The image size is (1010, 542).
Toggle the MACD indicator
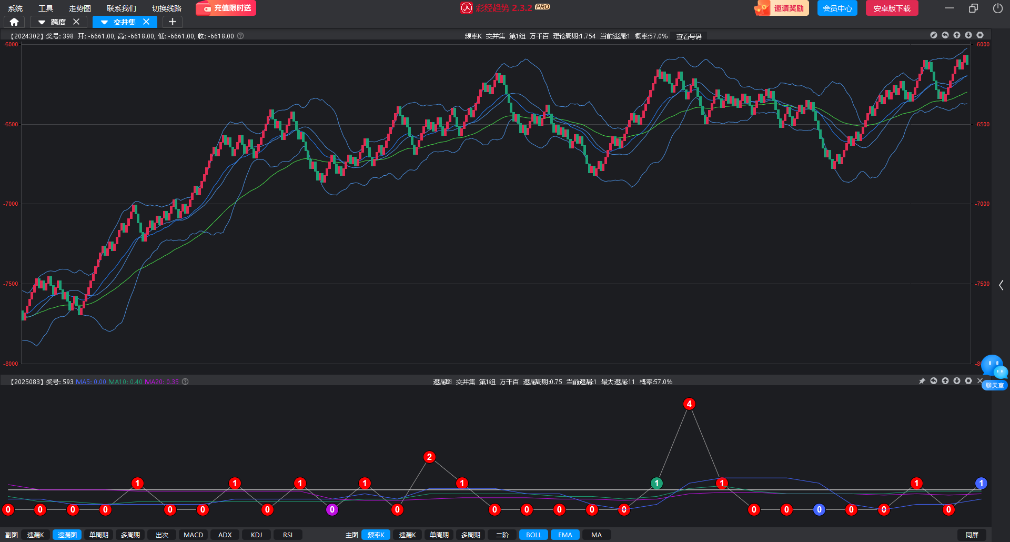(194, 535)
